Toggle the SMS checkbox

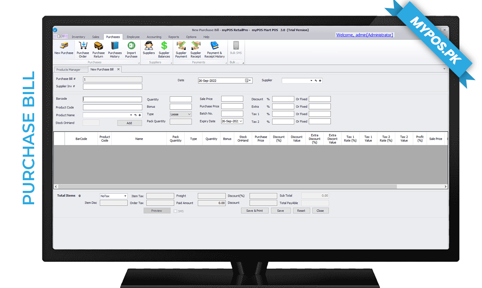[x=175, y=211]
